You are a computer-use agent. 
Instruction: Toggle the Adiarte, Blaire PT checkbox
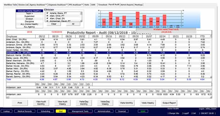pyautogui.click(x=47, y=13)
